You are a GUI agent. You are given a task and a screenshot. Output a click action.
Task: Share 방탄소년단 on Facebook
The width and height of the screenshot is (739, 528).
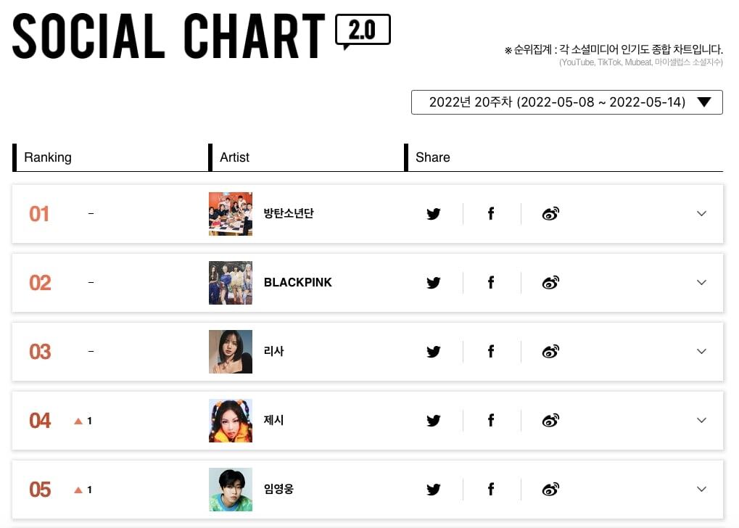[491, 214]
